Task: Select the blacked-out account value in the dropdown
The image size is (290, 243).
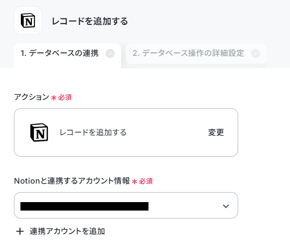Action: point(84,206)
